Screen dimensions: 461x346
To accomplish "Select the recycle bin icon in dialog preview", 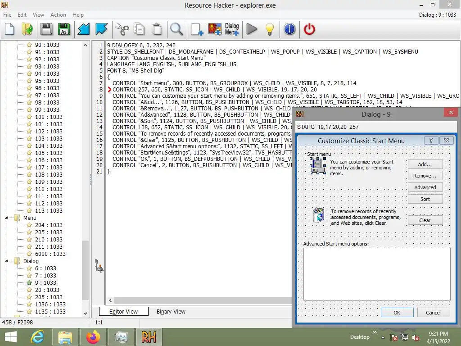I will (x=318, y=215).
